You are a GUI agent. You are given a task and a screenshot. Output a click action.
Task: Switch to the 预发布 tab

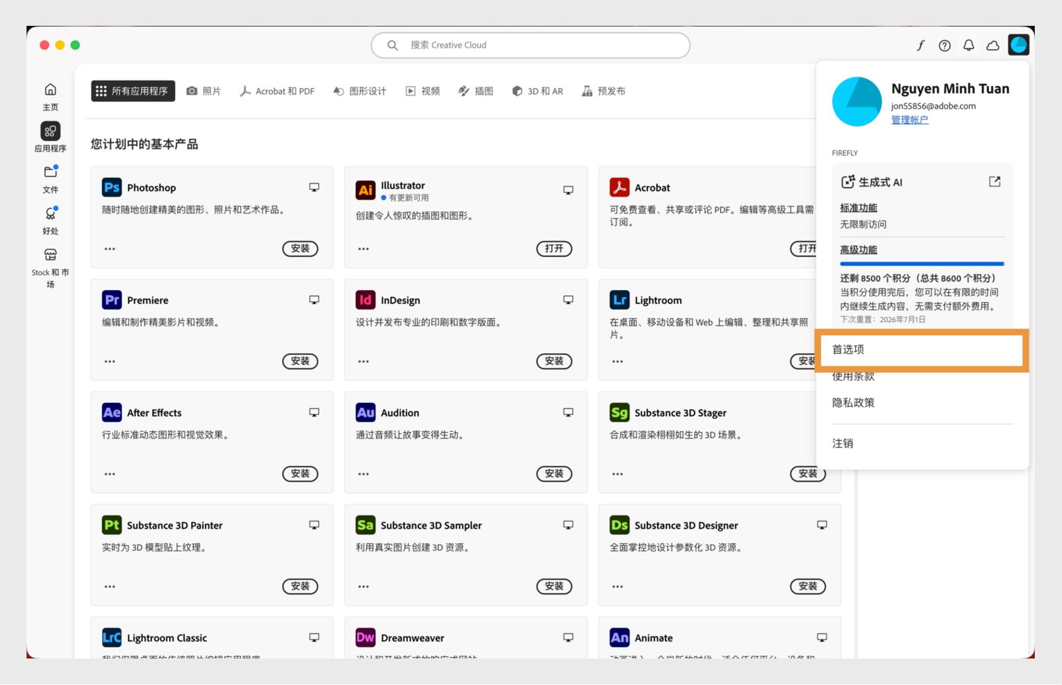point(604,91)
